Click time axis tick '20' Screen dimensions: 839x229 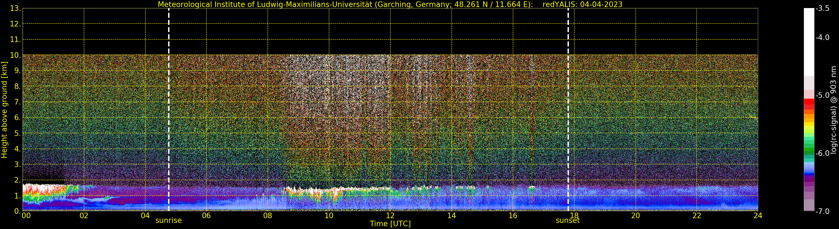636,216
